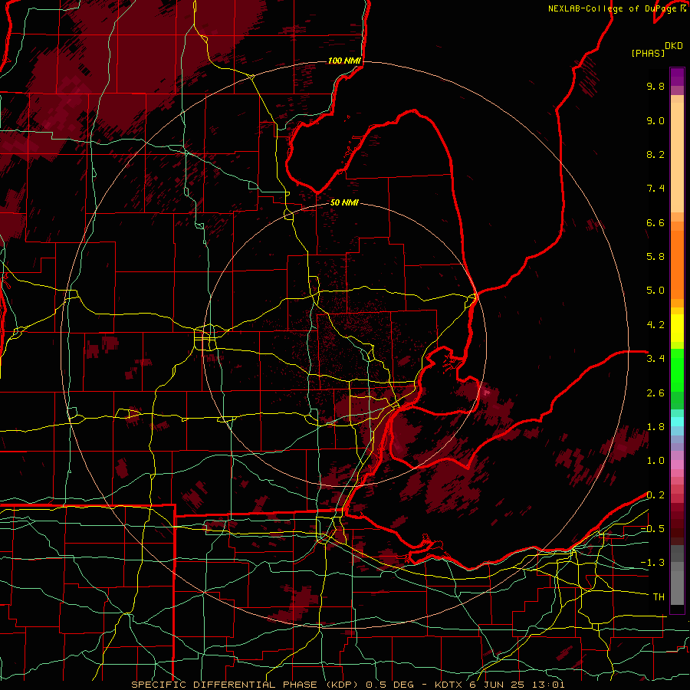690x690 pixels.
Task: Pick the orange segment of color bar
Action: [x=677, y=264]
